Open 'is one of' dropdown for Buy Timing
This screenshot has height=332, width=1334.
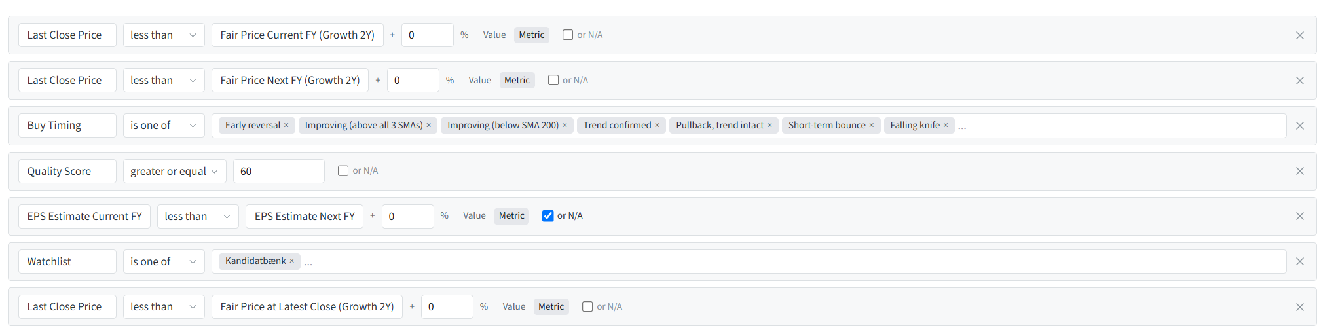click(x=164, y=126)
